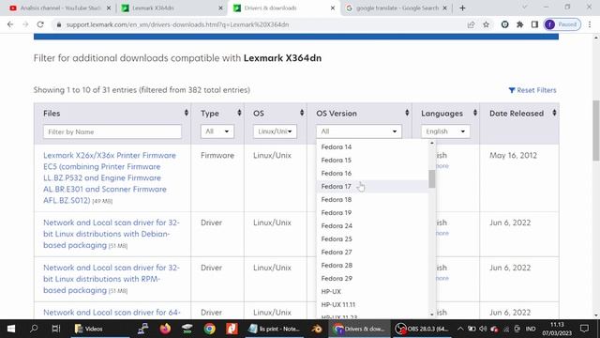Sort table by OS column
This screenshot has height=338, width=600.
(302, 113)
